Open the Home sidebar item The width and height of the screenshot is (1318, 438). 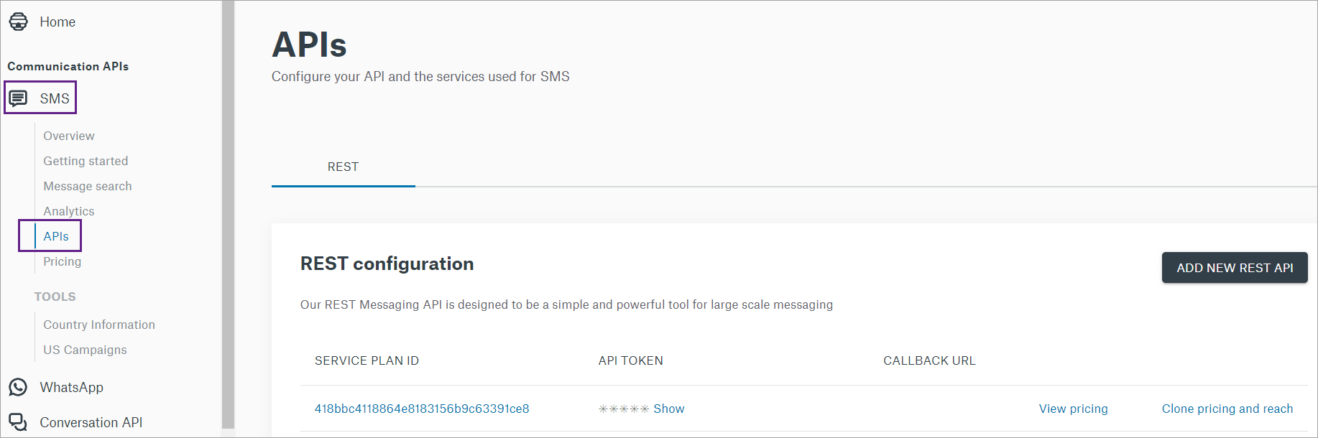[x=57, y=22]
